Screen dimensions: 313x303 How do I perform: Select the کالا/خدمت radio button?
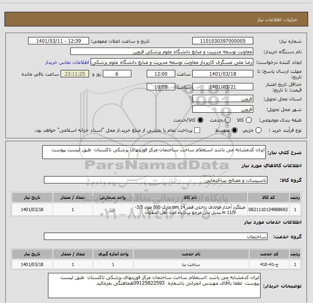(200, 120)
